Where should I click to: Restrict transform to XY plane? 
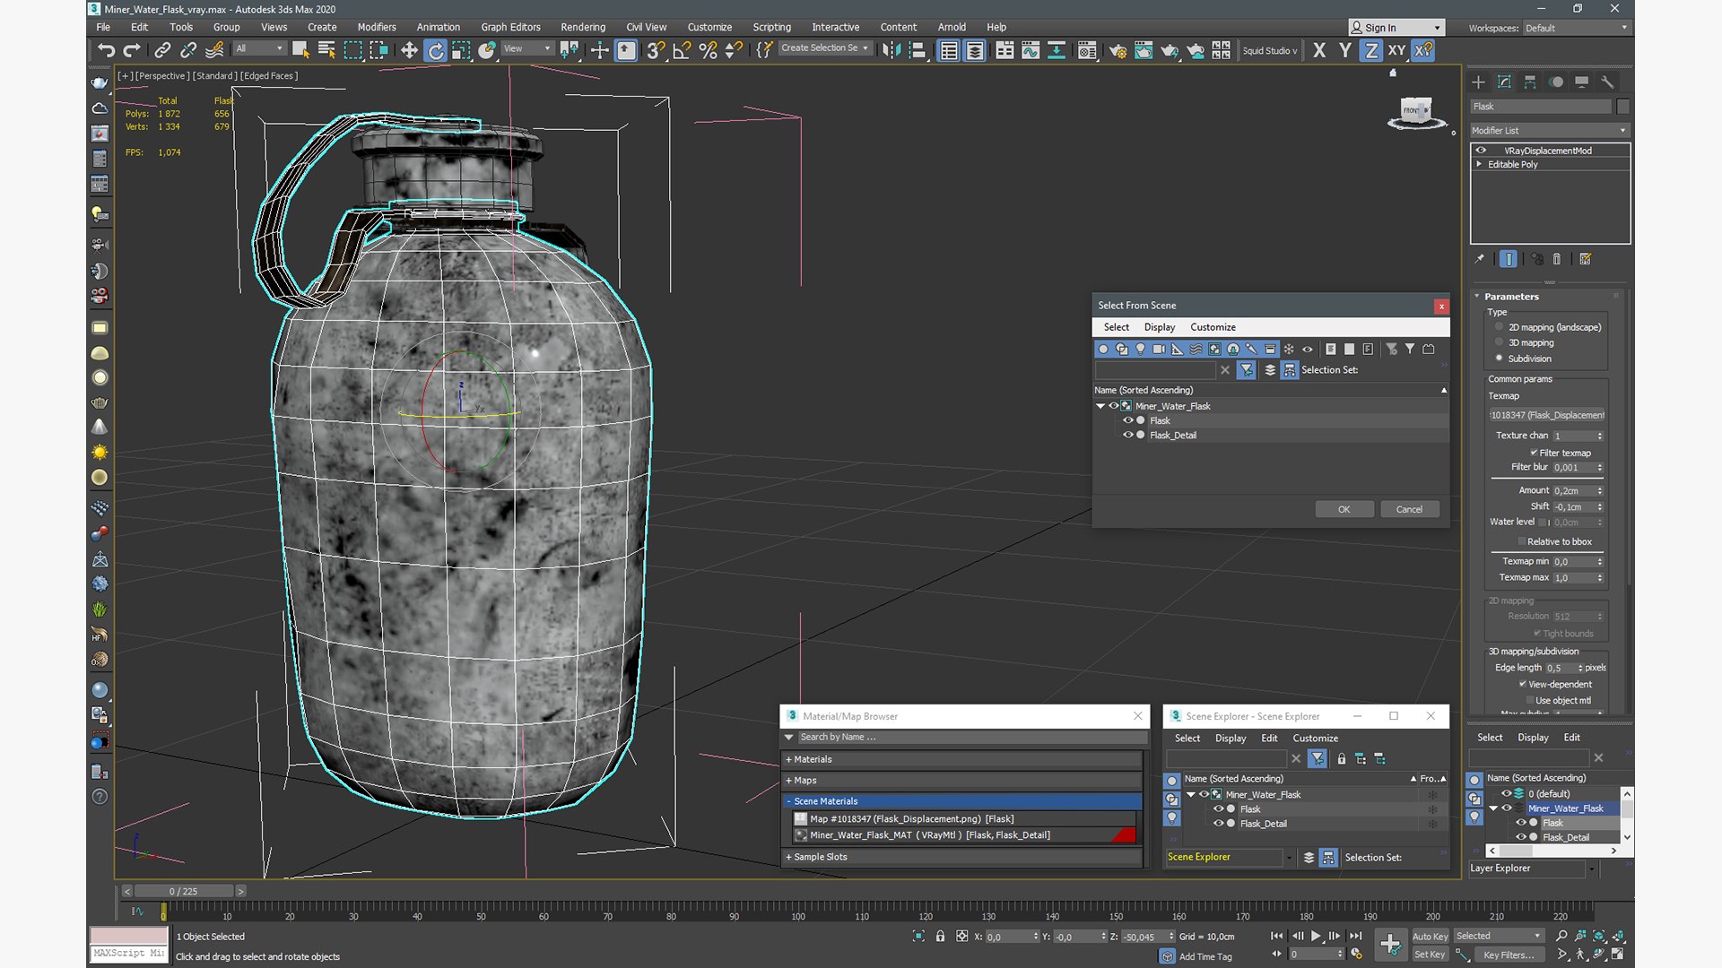click(1397, 50)
